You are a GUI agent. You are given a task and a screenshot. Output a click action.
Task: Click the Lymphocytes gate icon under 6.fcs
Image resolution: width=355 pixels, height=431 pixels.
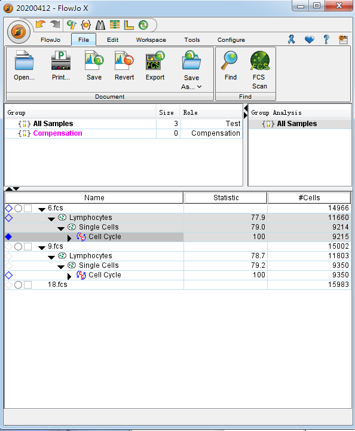point(62,218)
